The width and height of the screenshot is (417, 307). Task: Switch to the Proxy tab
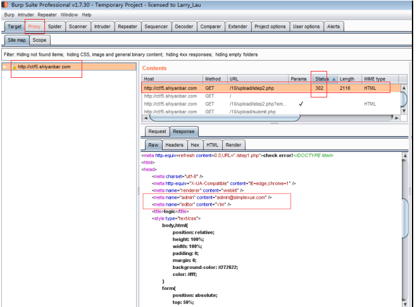pos(34,27)
